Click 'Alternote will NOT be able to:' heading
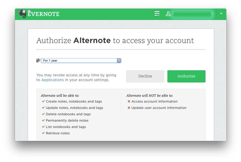Viewport: 241px width, 162px height. 150,95
